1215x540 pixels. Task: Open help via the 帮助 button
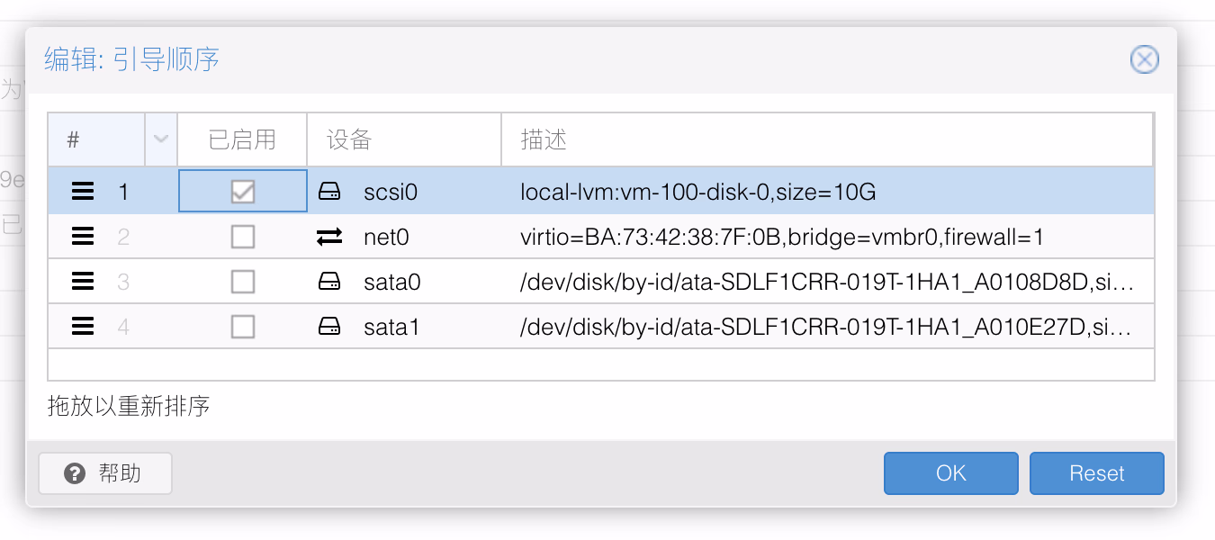105,473
